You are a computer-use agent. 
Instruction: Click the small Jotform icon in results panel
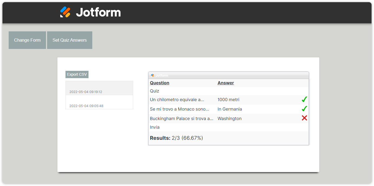tap(152, 75)
